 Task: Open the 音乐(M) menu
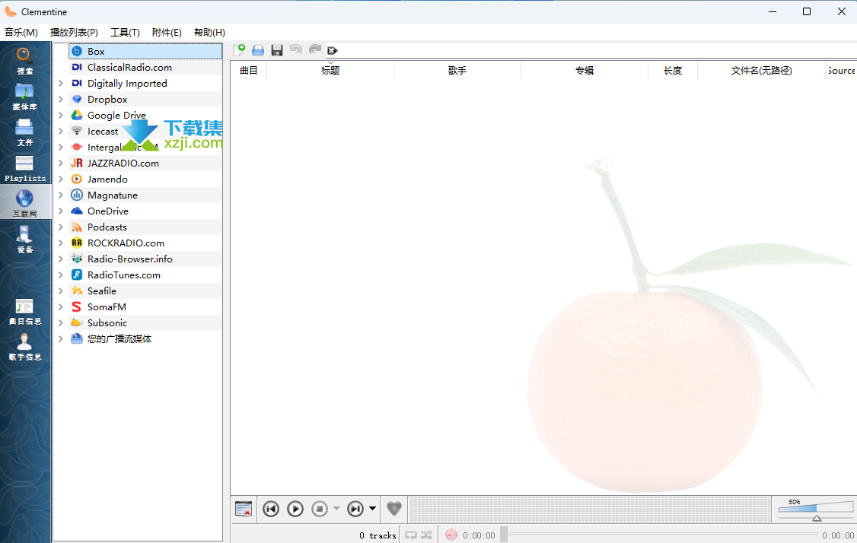tap(21, 32)
